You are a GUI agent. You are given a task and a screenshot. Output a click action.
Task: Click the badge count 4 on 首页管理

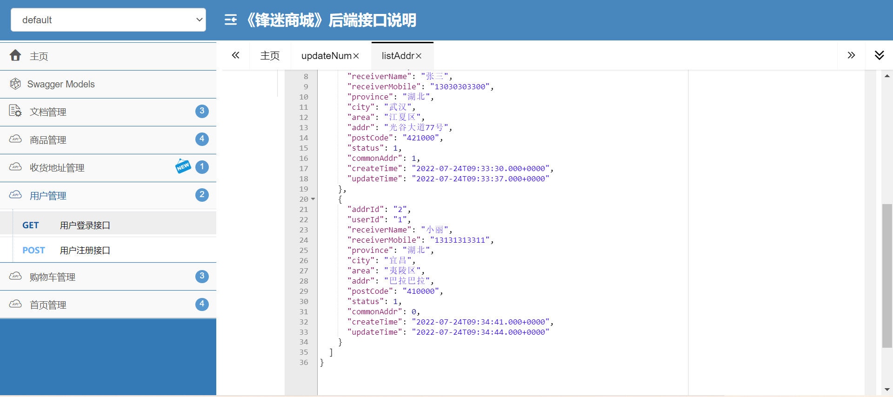click(x=202, y=304)
